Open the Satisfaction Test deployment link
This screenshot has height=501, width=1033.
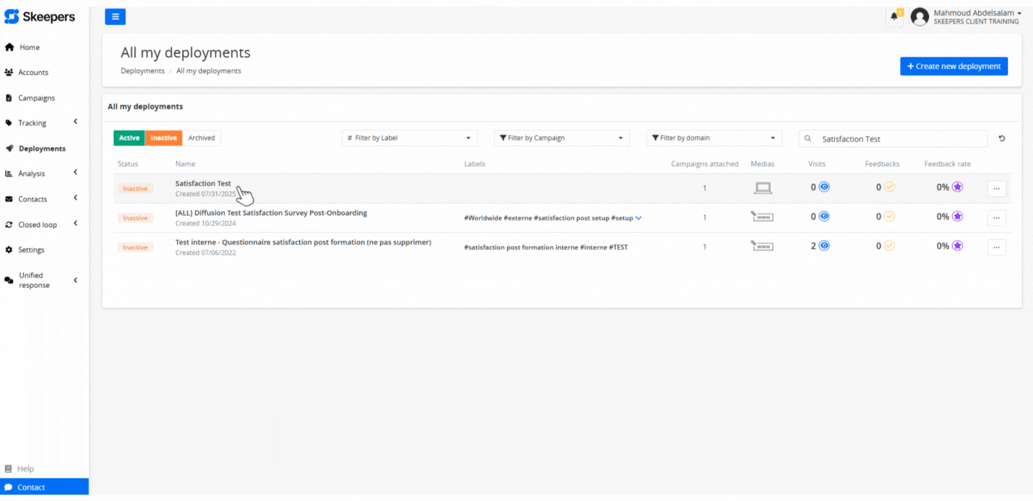(x=203, y=183)
